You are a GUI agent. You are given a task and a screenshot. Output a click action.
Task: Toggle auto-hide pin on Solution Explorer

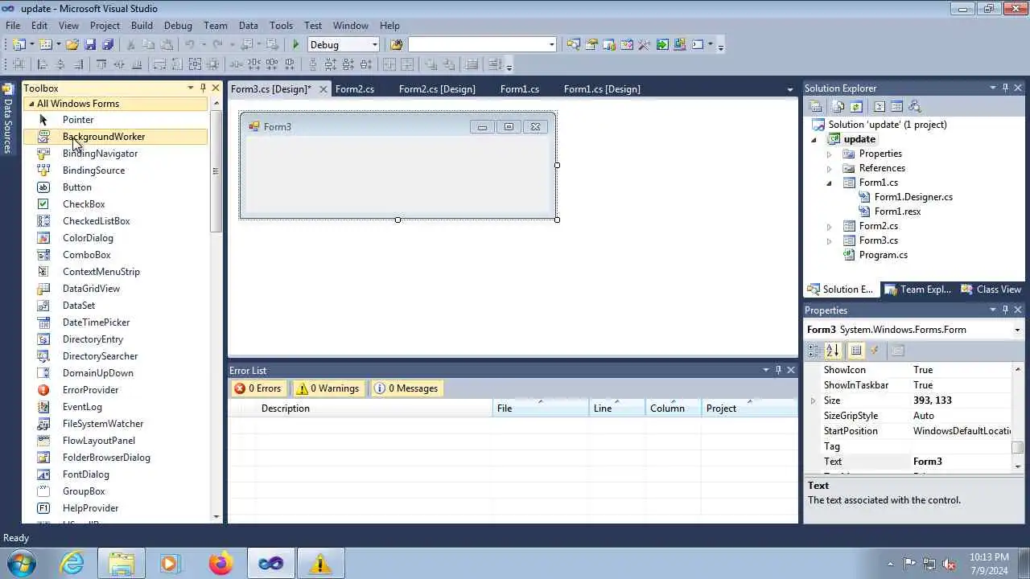coord(1005,88)
